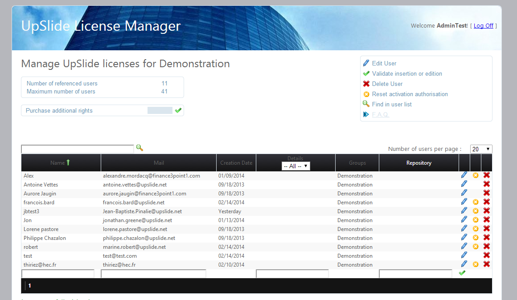This screenshot has width=517, height=300.
Task: Edit thiriez@hec.fr user
Action: [x=464, y=264]
